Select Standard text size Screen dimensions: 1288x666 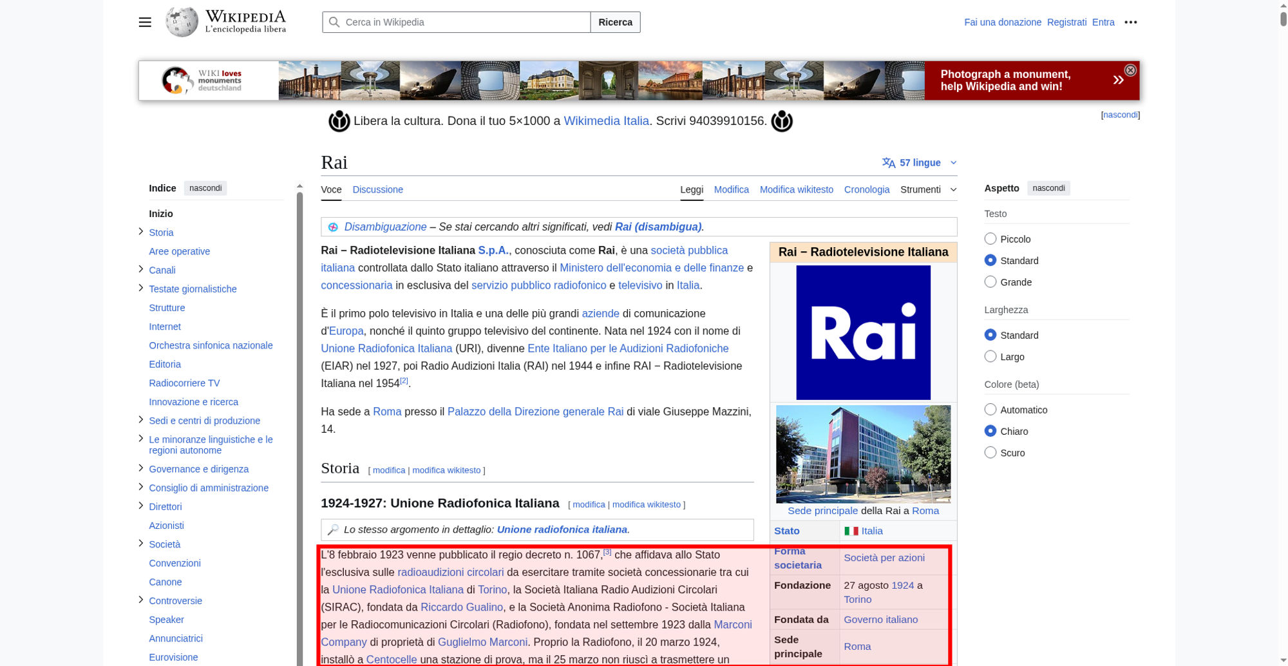(x=990, y=260)
